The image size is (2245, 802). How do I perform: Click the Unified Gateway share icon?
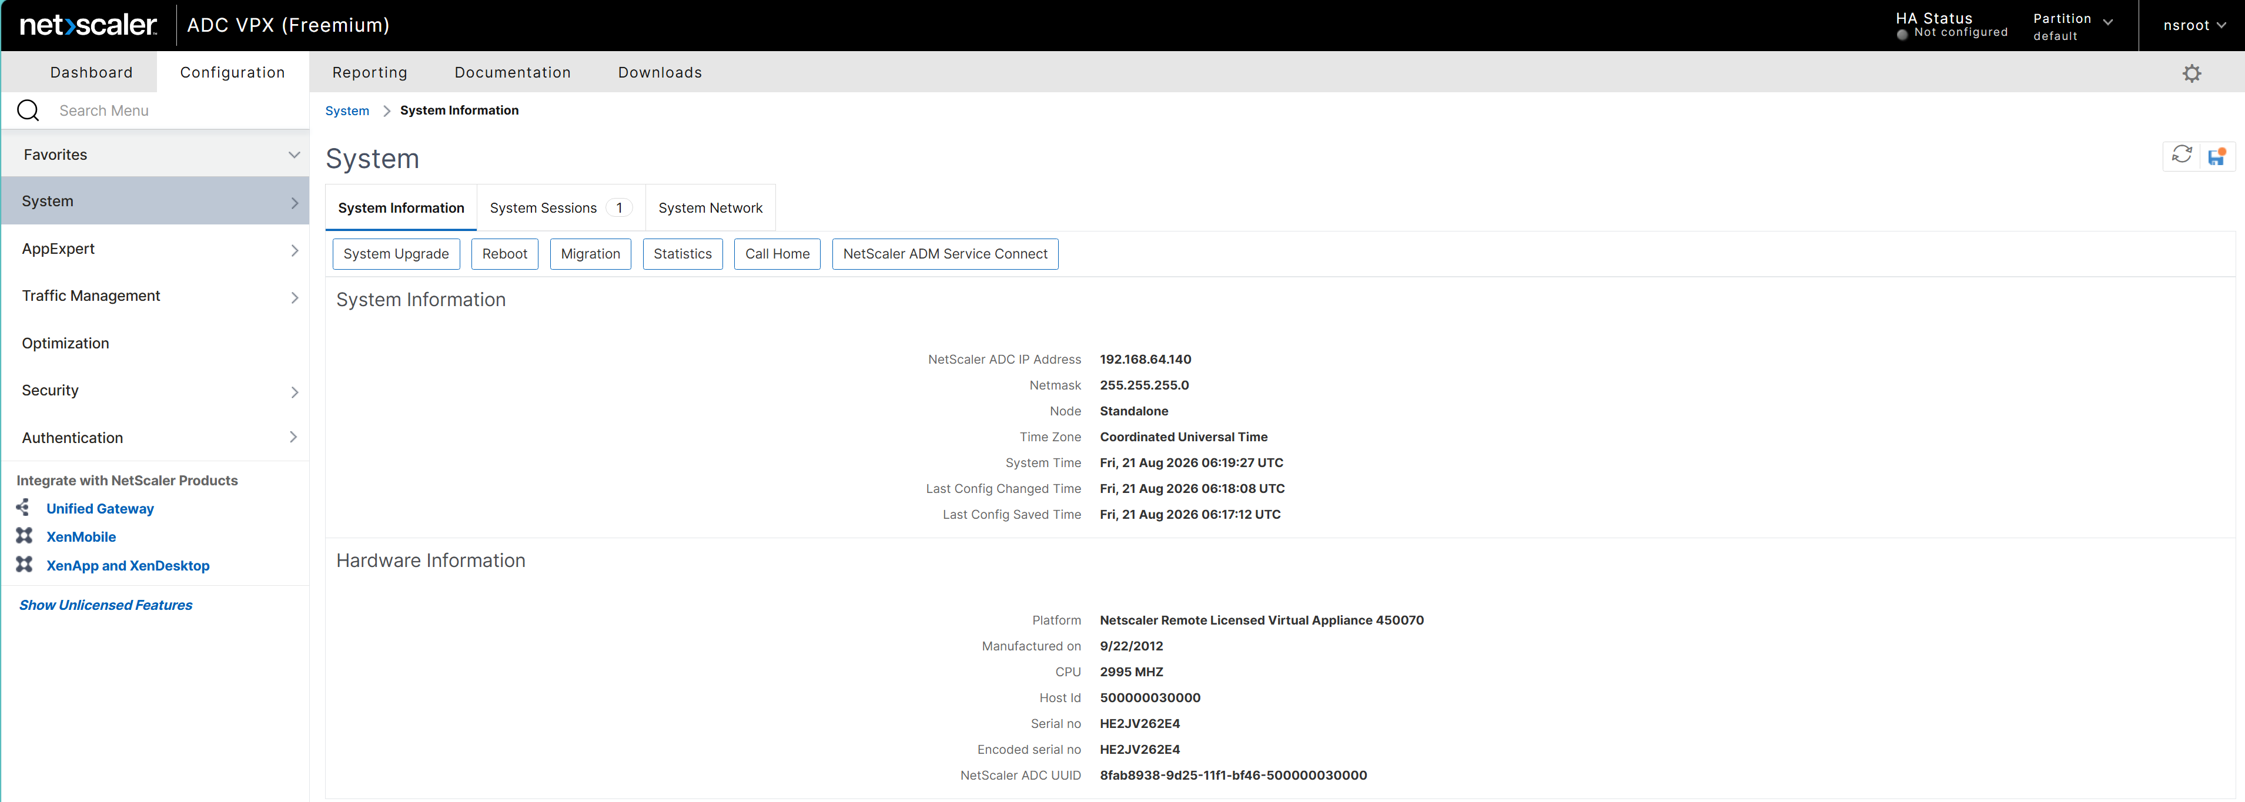click(x=24, y=508)
